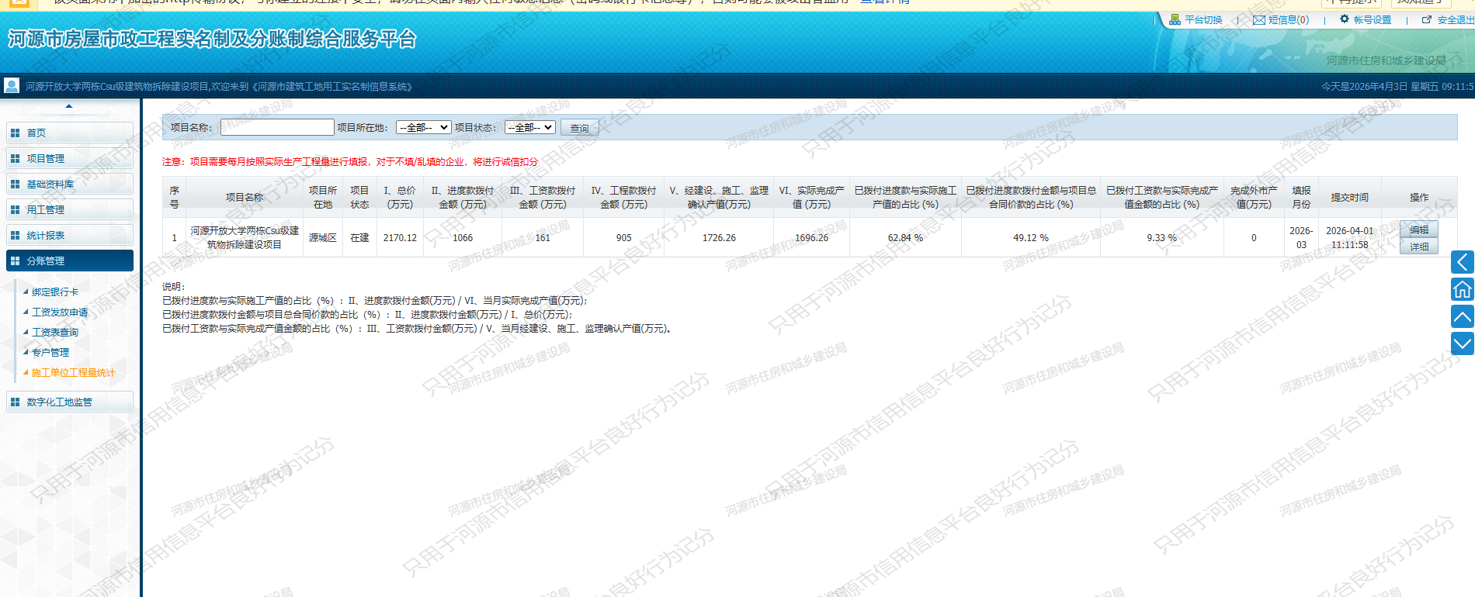Click the blue up-arrow floating button
The image size is (1475, 597).
click(x=1463, y=316)
